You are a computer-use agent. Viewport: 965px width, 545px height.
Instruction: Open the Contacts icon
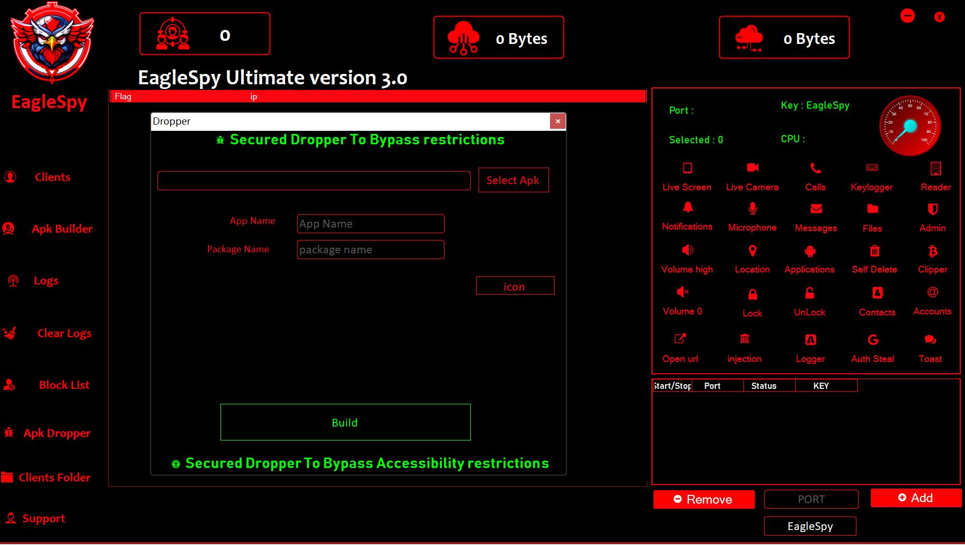click(878, 293)
